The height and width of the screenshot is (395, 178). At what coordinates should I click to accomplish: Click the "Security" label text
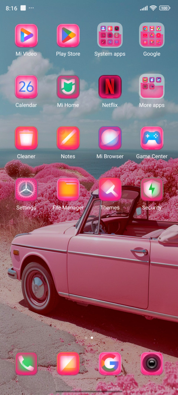[152, 208]
